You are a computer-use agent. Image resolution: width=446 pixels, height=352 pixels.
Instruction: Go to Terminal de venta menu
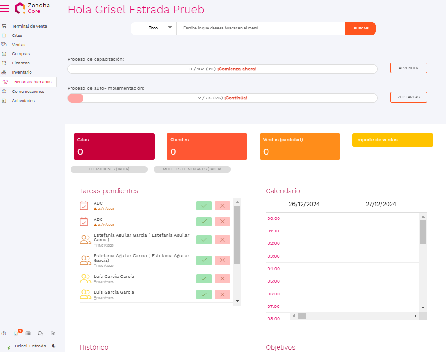click(x=29, y=26)
